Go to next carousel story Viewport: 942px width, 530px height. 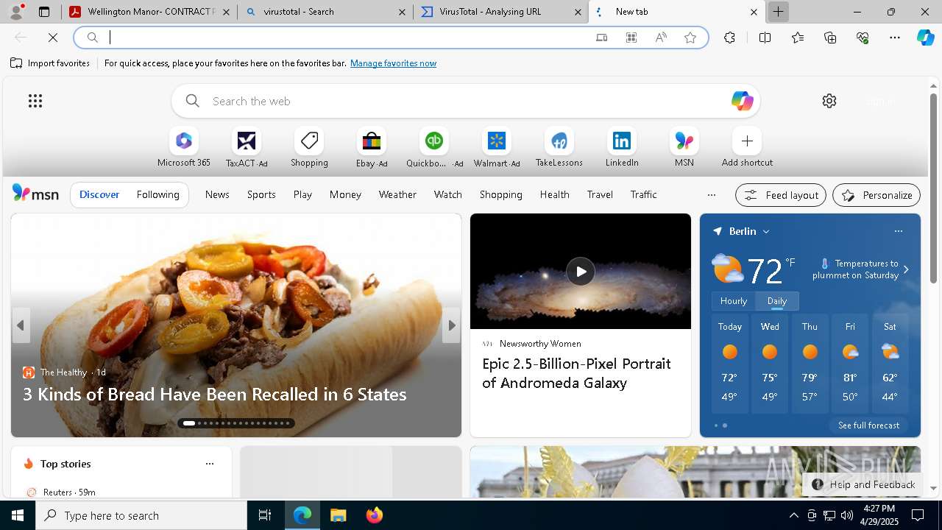click(x=452, y=325)
